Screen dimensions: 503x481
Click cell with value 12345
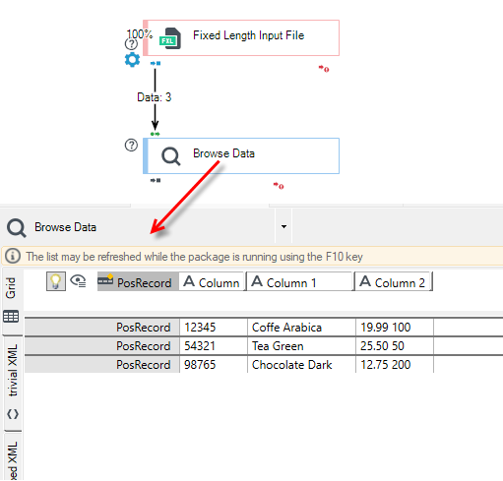[214, 328]
